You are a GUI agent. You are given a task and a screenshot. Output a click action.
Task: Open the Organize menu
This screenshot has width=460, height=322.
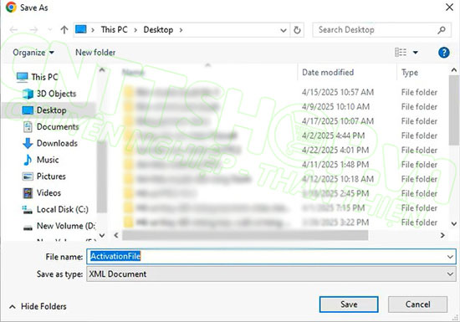[33, 53]
